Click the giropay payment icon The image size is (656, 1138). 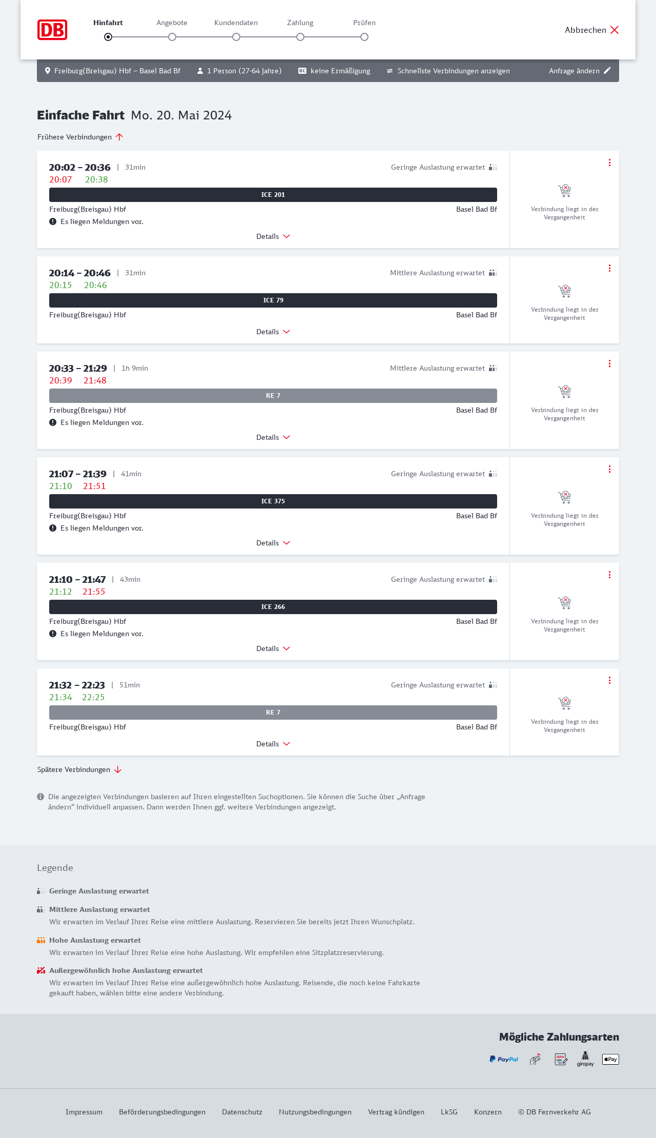(585, 1059)
